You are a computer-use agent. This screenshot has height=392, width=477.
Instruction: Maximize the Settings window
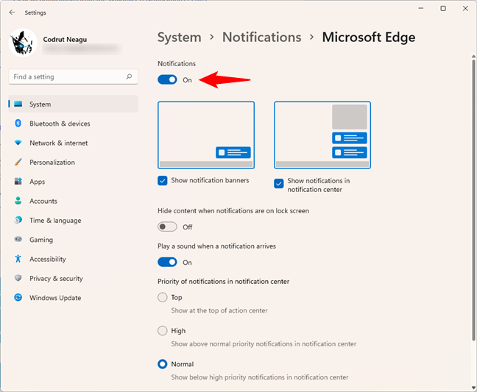click(x=443, y=9)
